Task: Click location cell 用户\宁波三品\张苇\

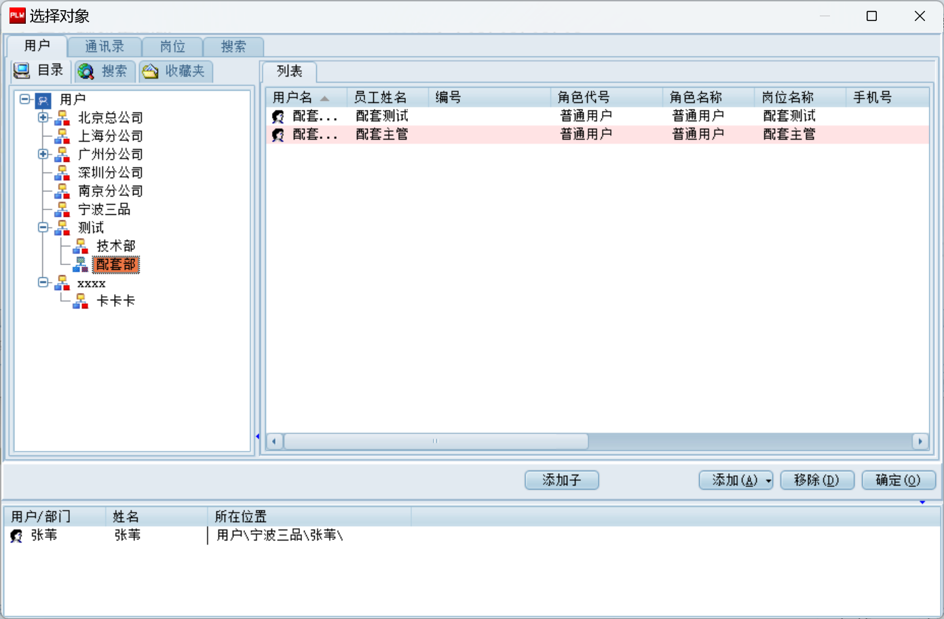Action: tap(280, 536)
